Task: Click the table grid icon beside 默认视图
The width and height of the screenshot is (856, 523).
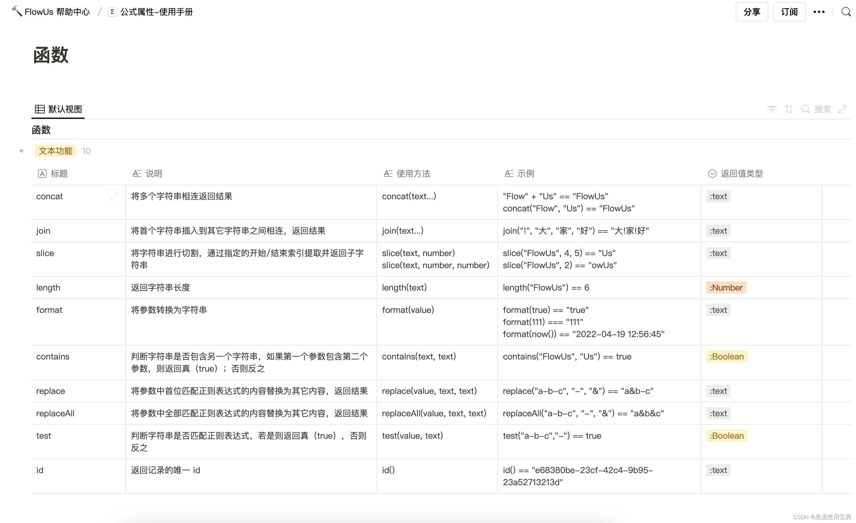Action: (40, 109)
